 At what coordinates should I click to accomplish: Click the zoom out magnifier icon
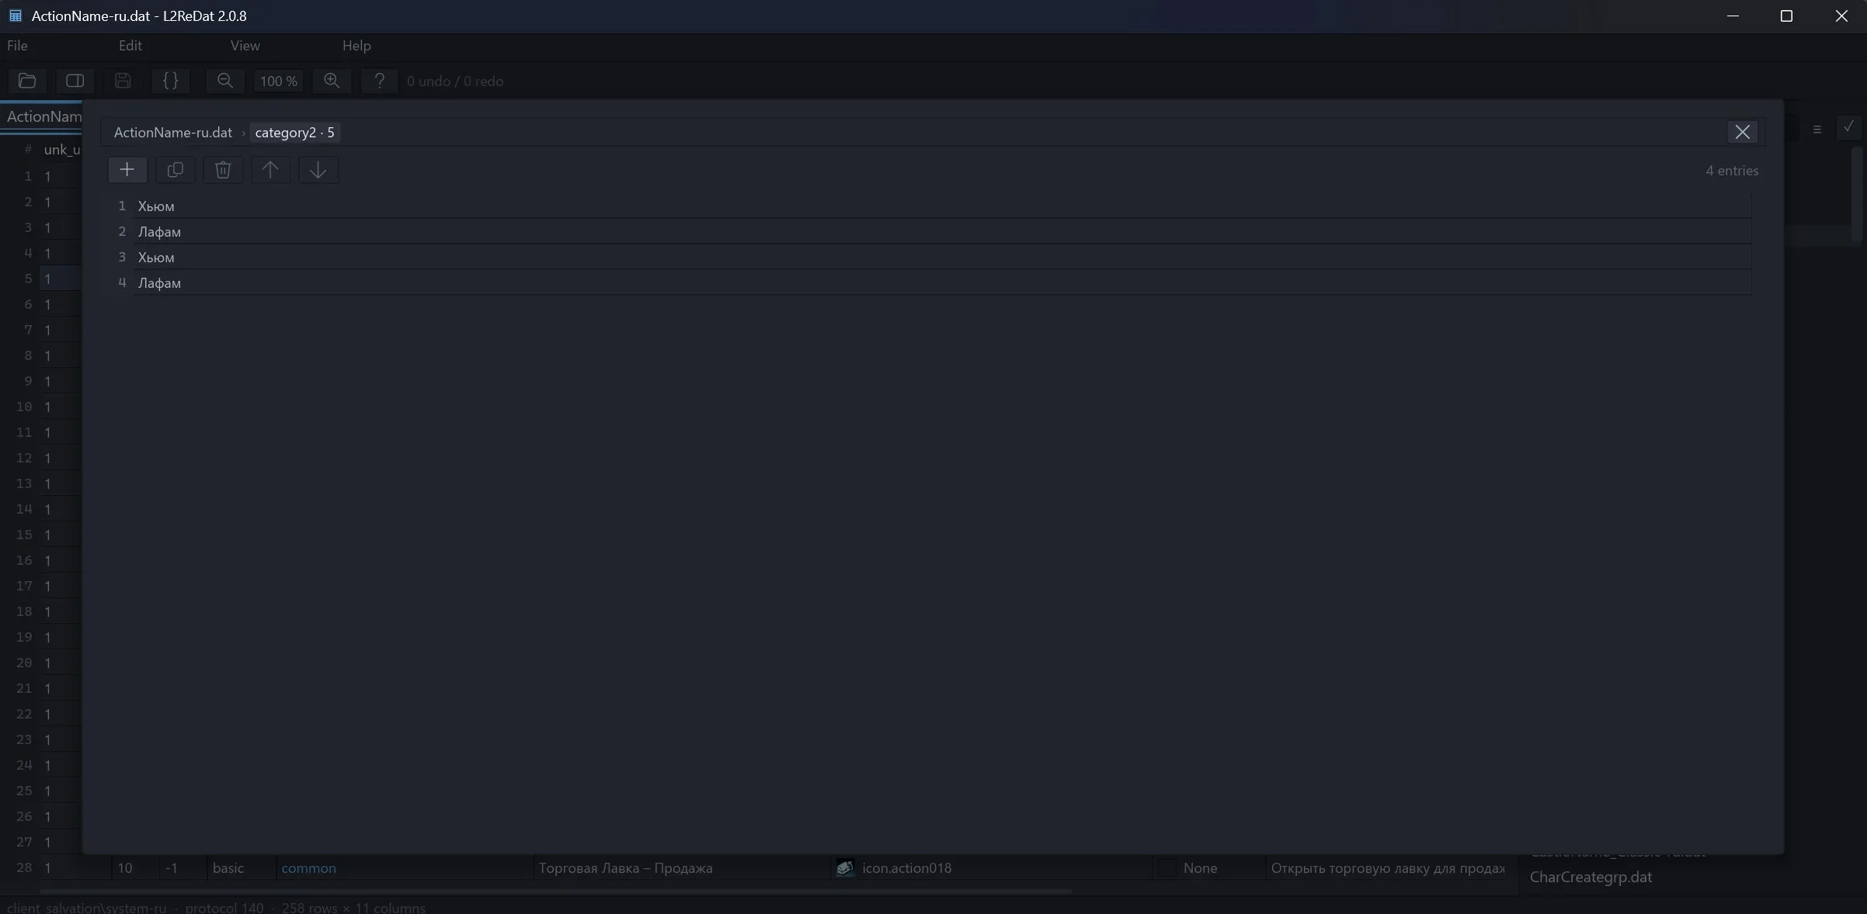(x=225, y=81)
